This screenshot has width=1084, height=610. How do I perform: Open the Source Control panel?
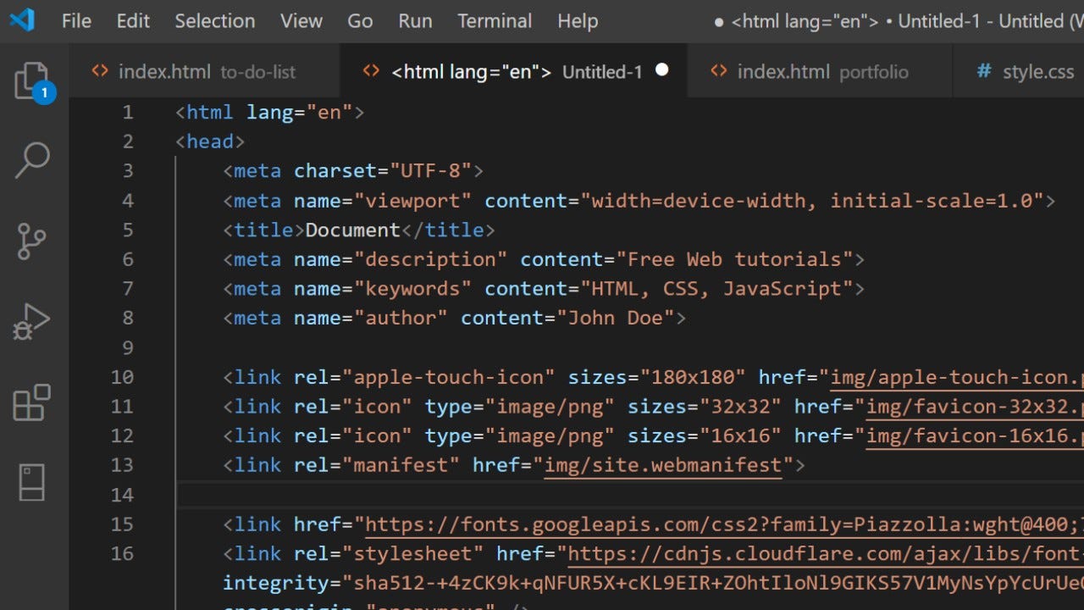click(x=31, y=241)
